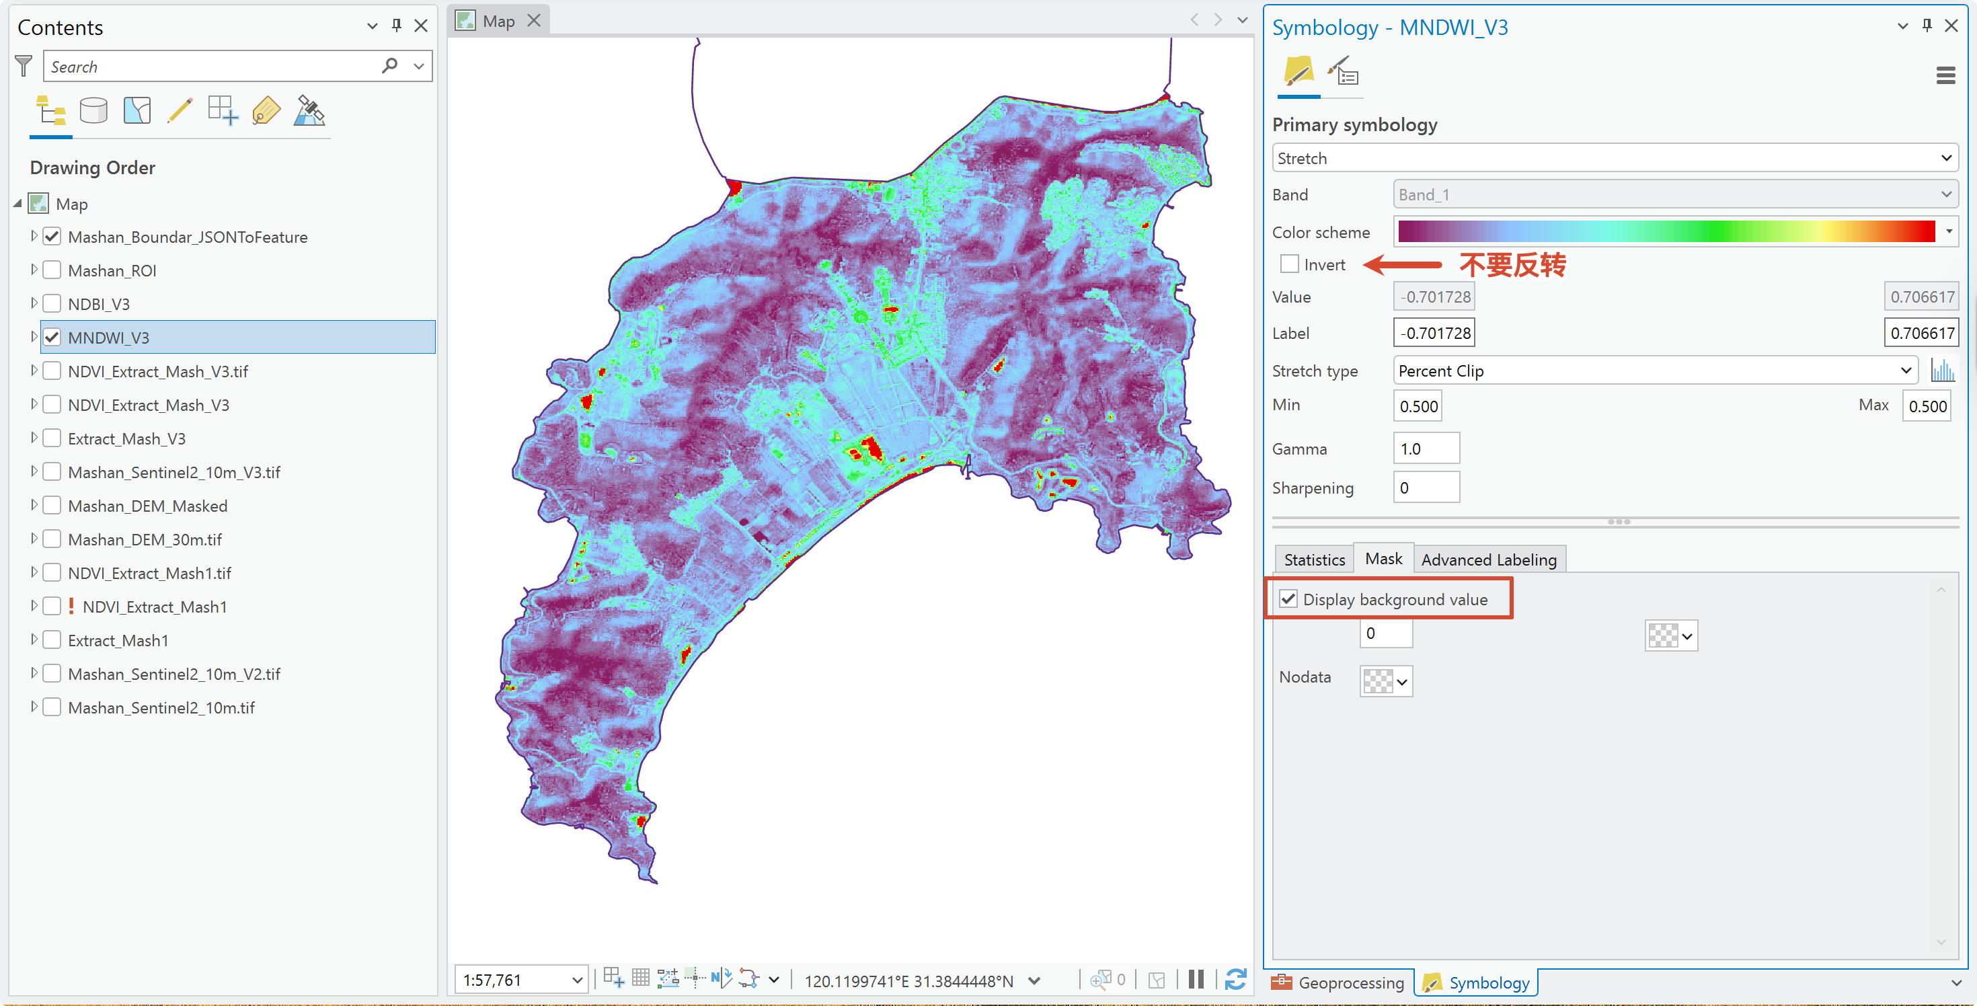Refresh the map view

pos(1236,980)
